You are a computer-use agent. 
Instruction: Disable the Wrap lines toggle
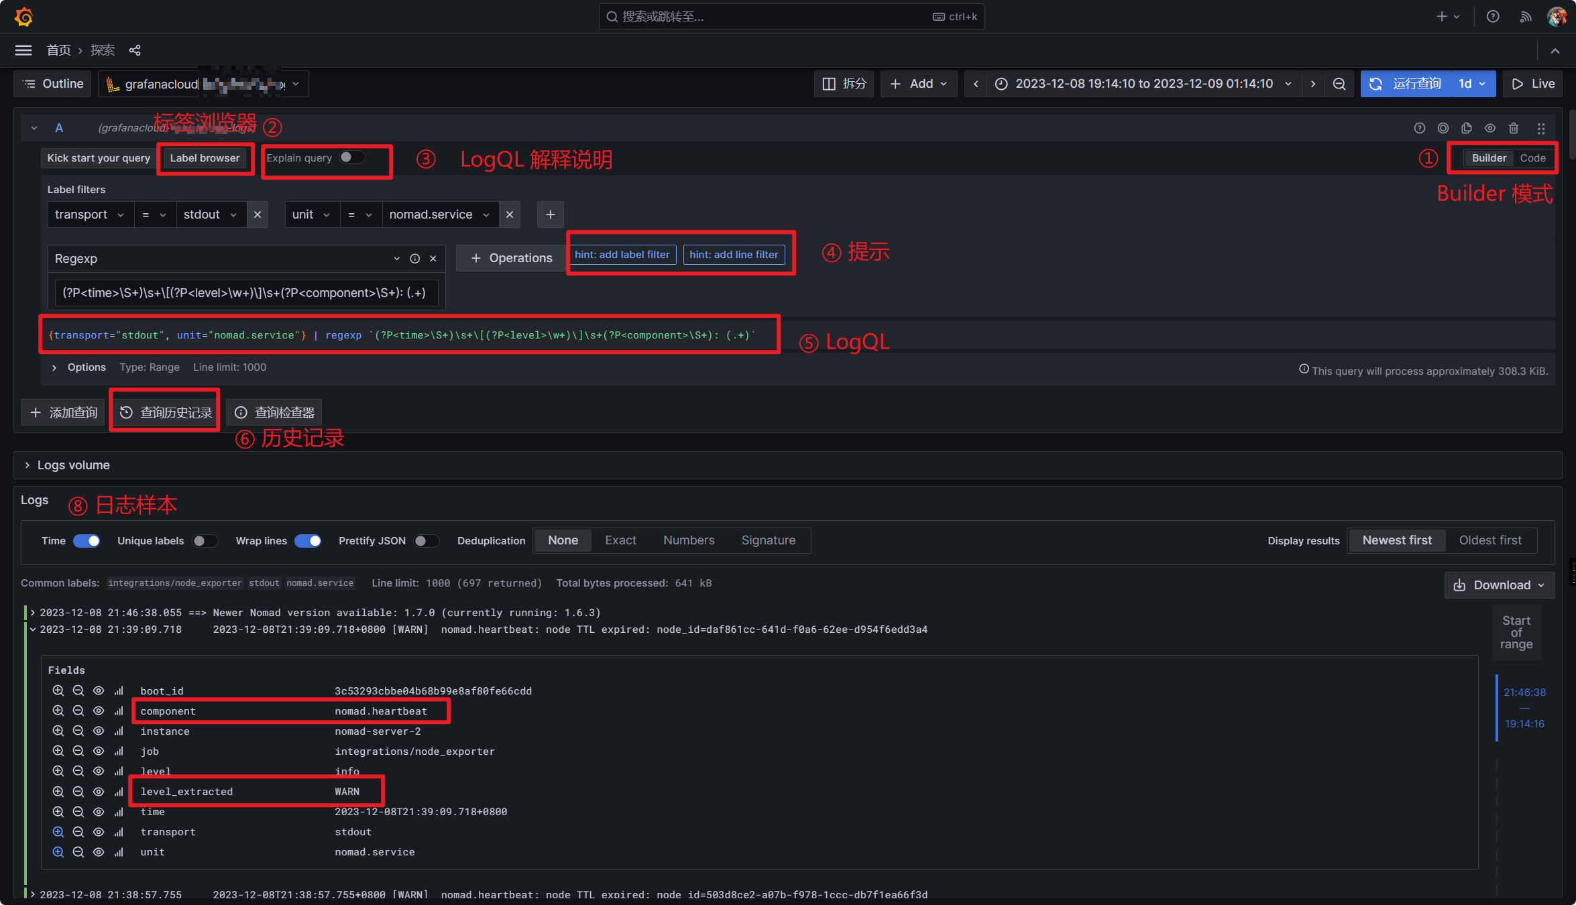click(x=308, y=541)
